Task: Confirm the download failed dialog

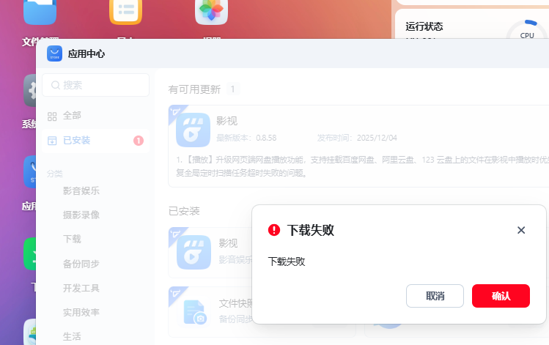Action: click(x=501, y=296)
